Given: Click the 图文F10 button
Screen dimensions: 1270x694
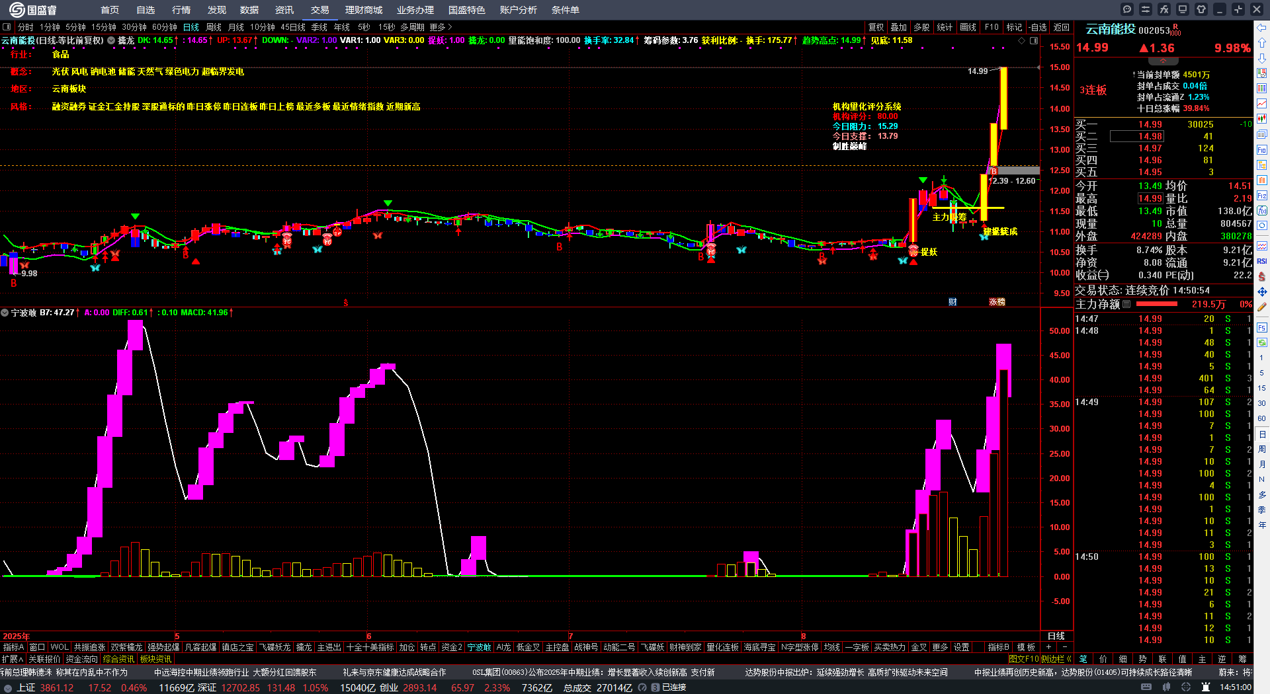Looking at the screenshot, I should point(1024,659).
